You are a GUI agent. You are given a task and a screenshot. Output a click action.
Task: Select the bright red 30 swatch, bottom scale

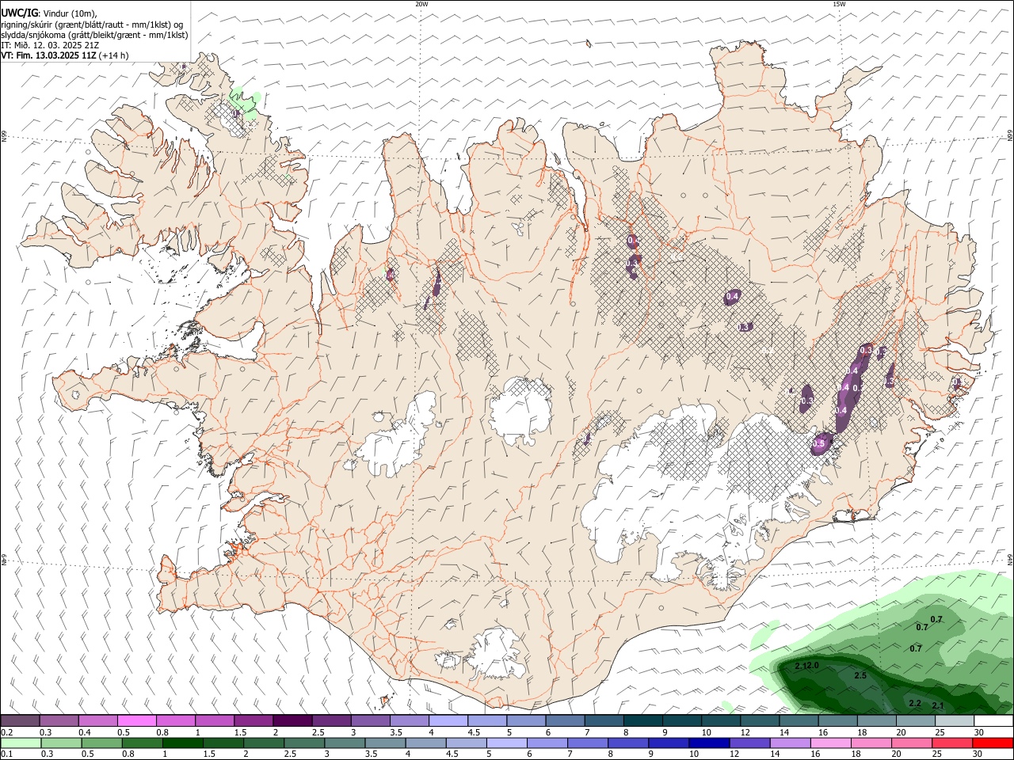coord(993,743)
